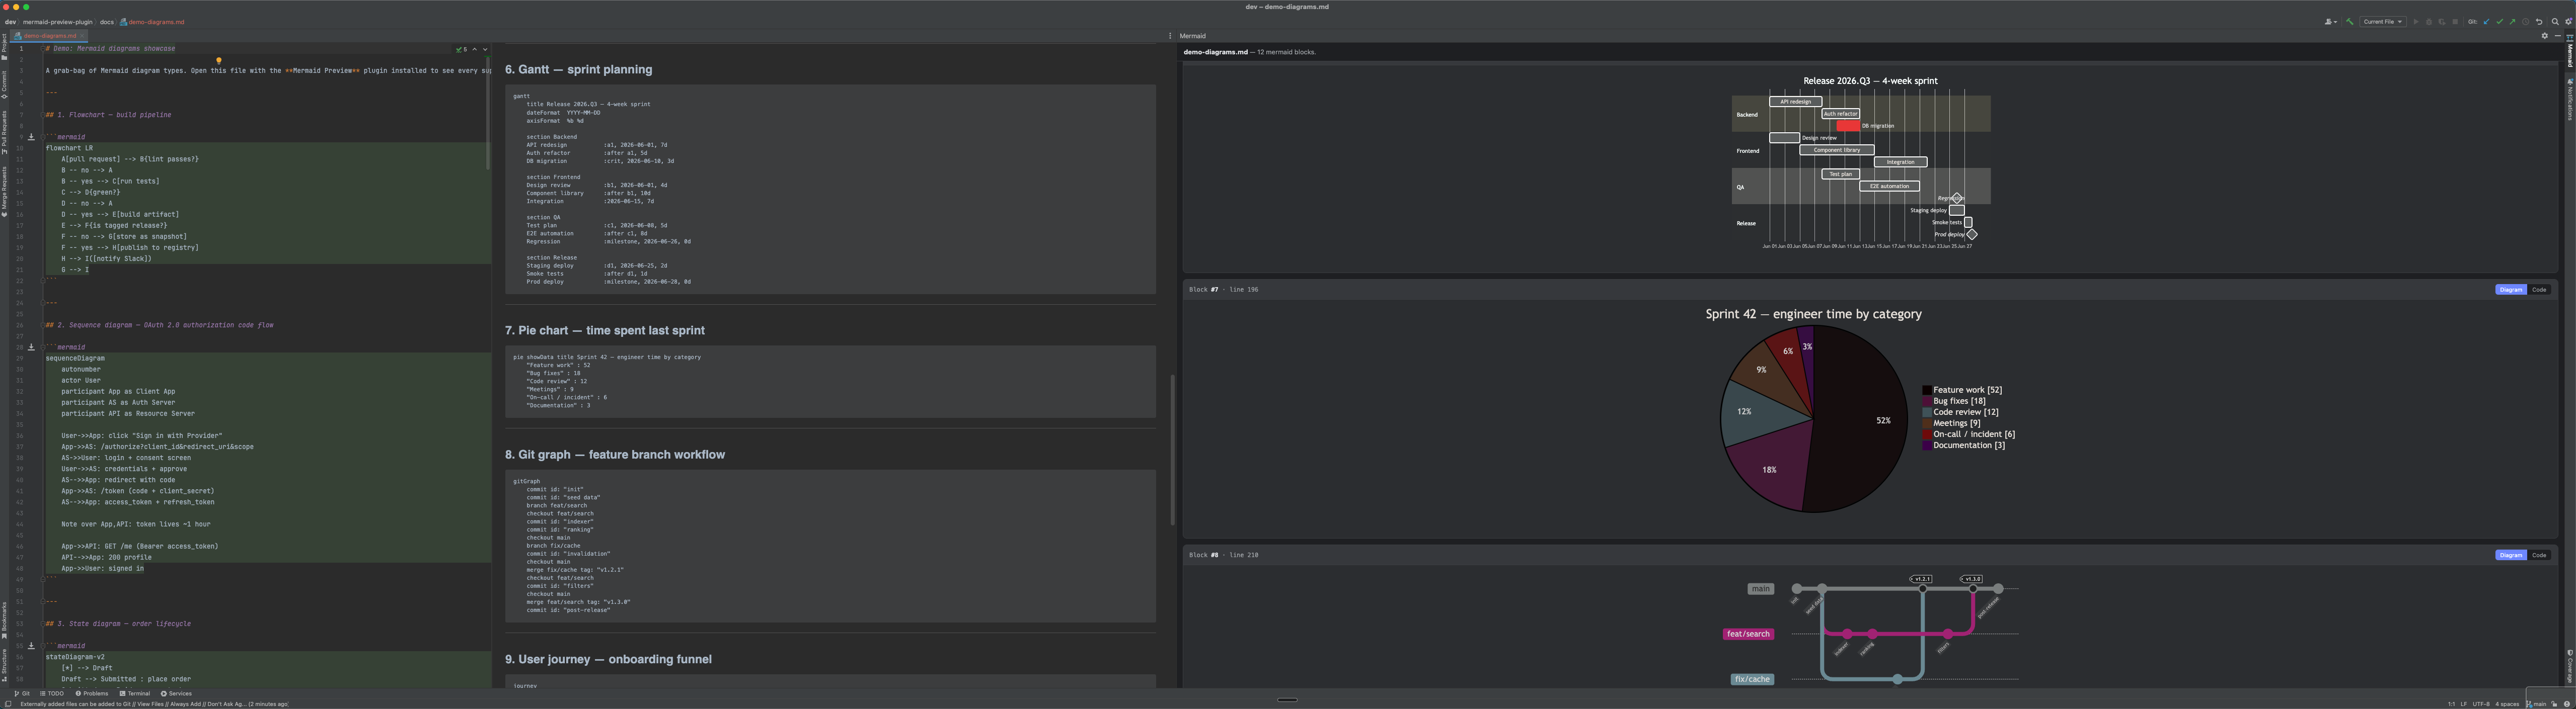
Task: Click Git Rollback undo icon
Action: tap(2539, 22)
